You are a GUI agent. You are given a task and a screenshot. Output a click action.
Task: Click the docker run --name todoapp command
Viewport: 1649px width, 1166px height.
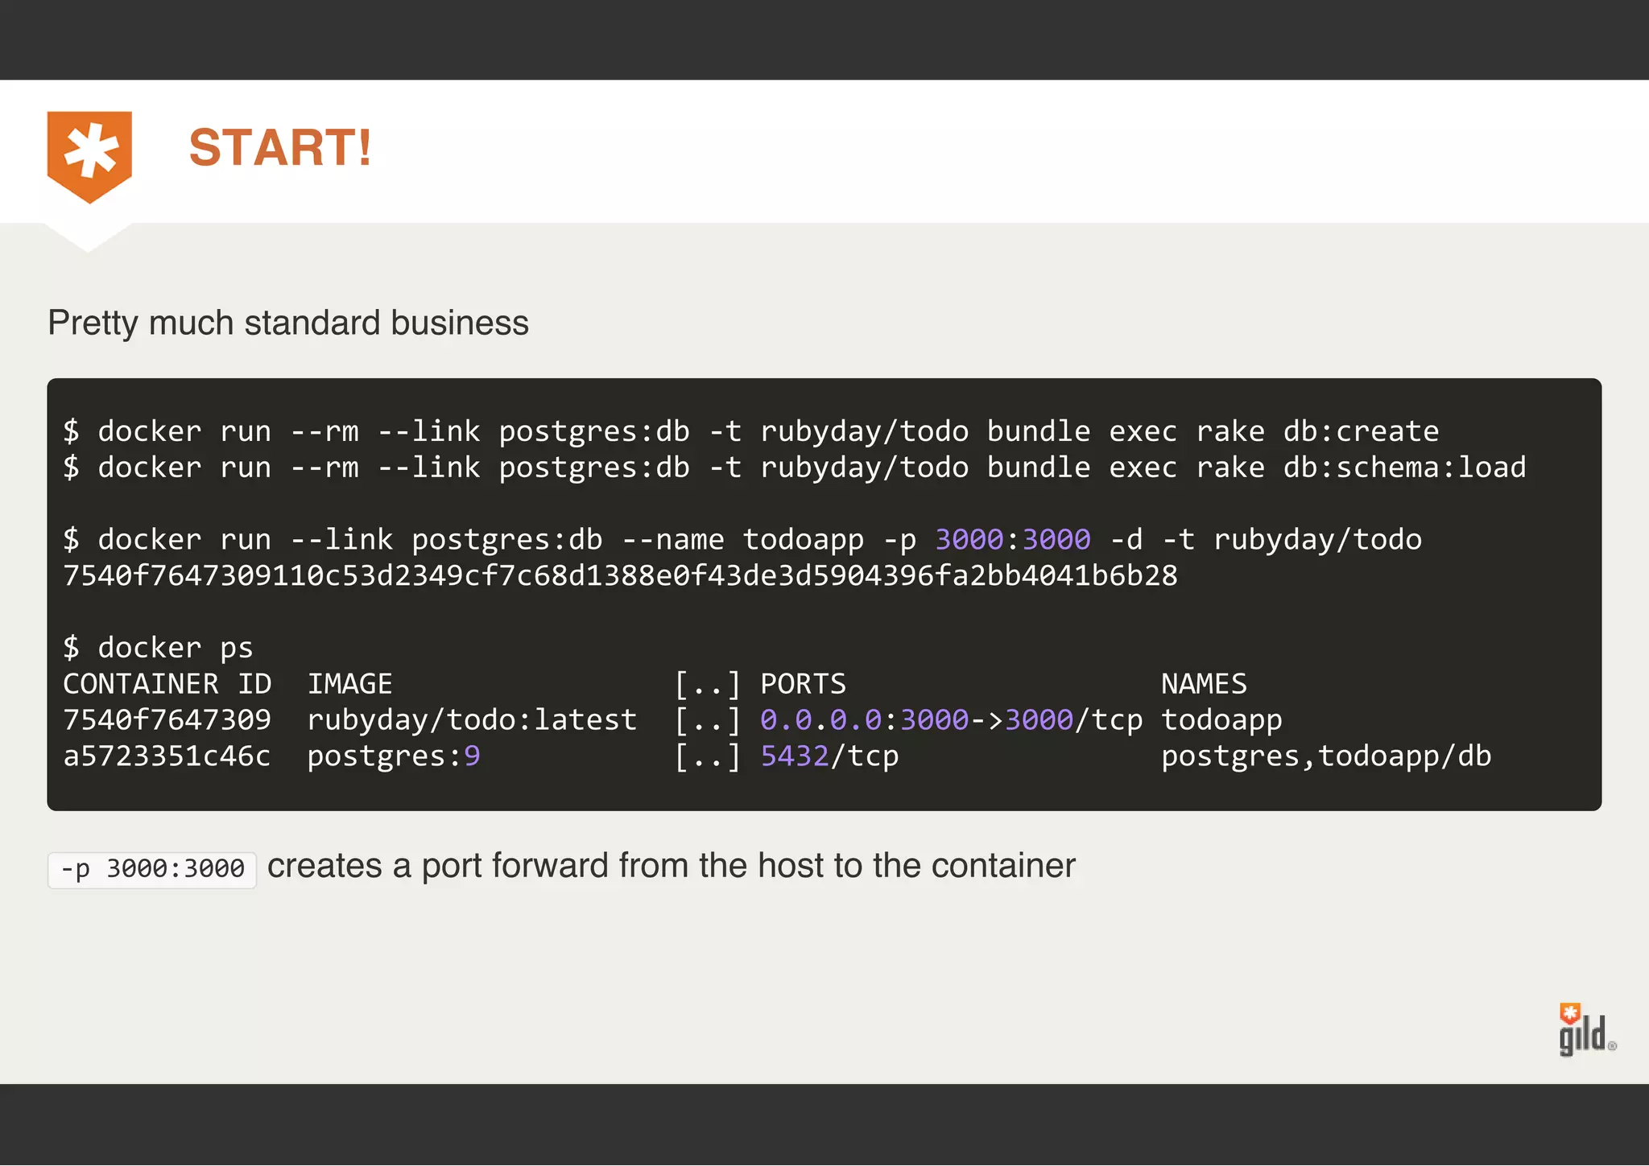point(742,540)
